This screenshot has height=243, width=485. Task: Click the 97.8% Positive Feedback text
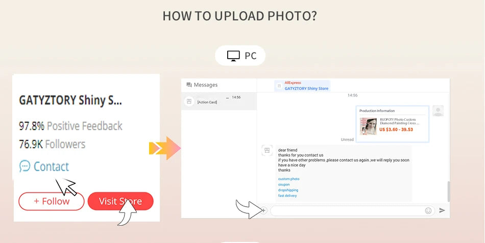(70, 126)
